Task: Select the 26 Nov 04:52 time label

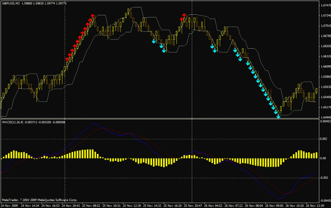Action: (x=213, y=206)
